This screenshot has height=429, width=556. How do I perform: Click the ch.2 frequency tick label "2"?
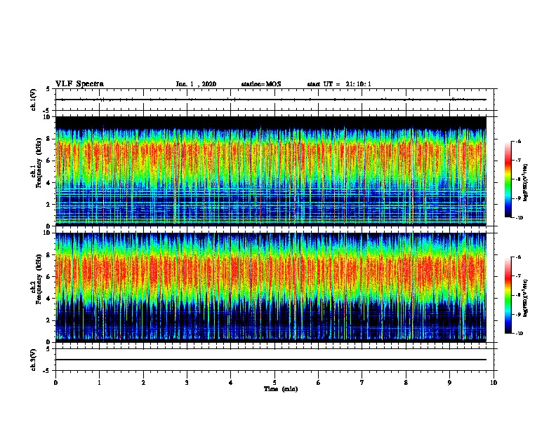(49, 320)
